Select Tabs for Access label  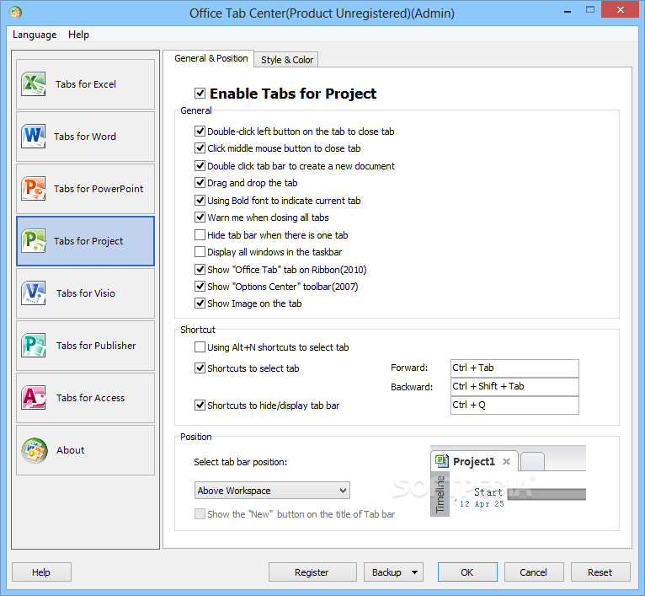[x=90, y=398]
